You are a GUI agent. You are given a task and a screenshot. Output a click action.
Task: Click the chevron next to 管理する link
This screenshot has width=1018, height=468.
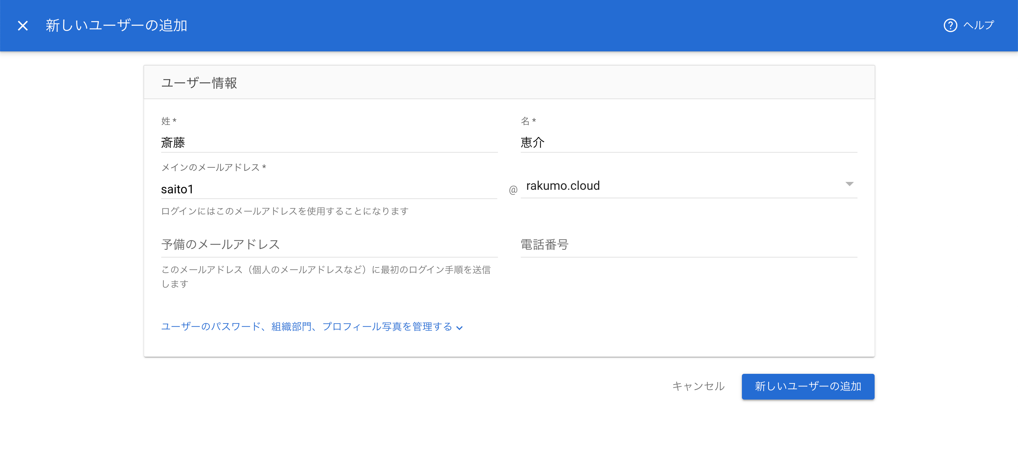[459, 328]
